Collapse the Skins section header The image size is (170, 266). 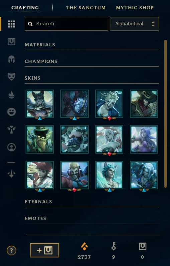tap(92, 78)
